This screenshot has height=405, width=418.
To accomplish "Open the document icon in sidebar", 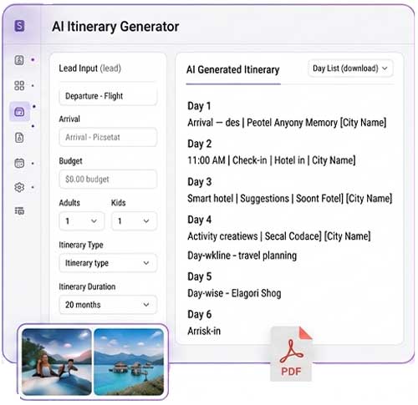I will tap(19, 138).
